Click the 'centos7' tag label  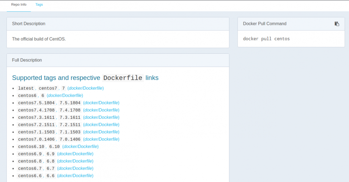[x=48, y=88]
